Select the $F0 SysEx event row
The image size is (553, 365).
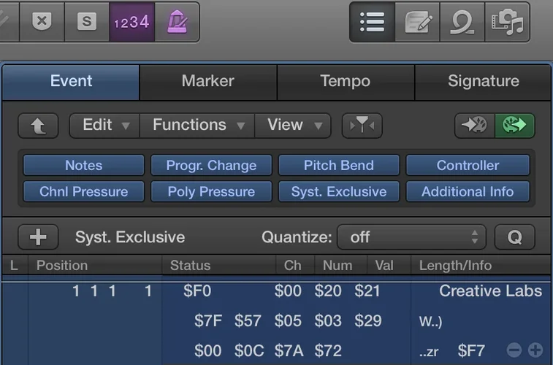point(197,291)
